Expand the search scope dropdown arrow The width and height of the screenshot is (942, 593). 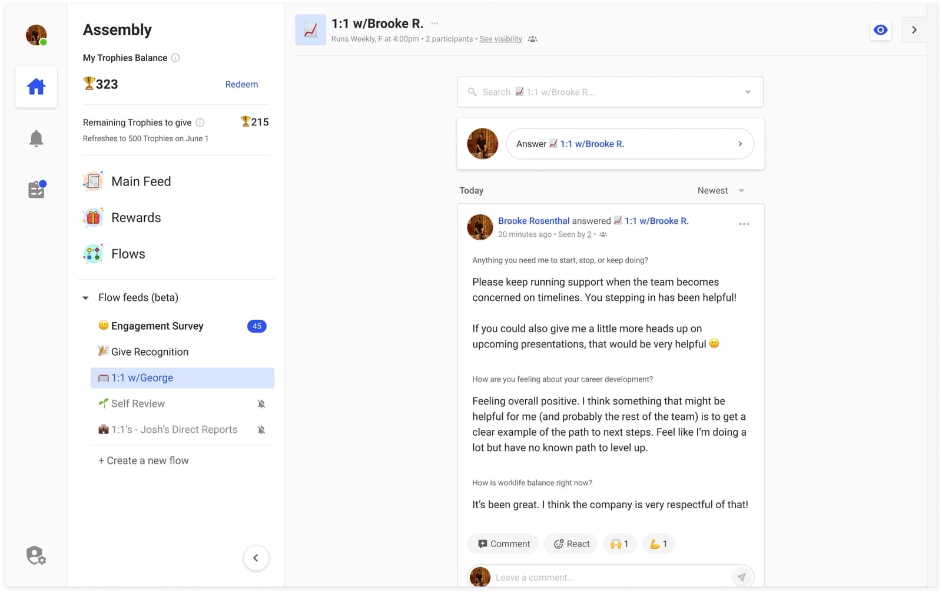(x=748, y=92)
